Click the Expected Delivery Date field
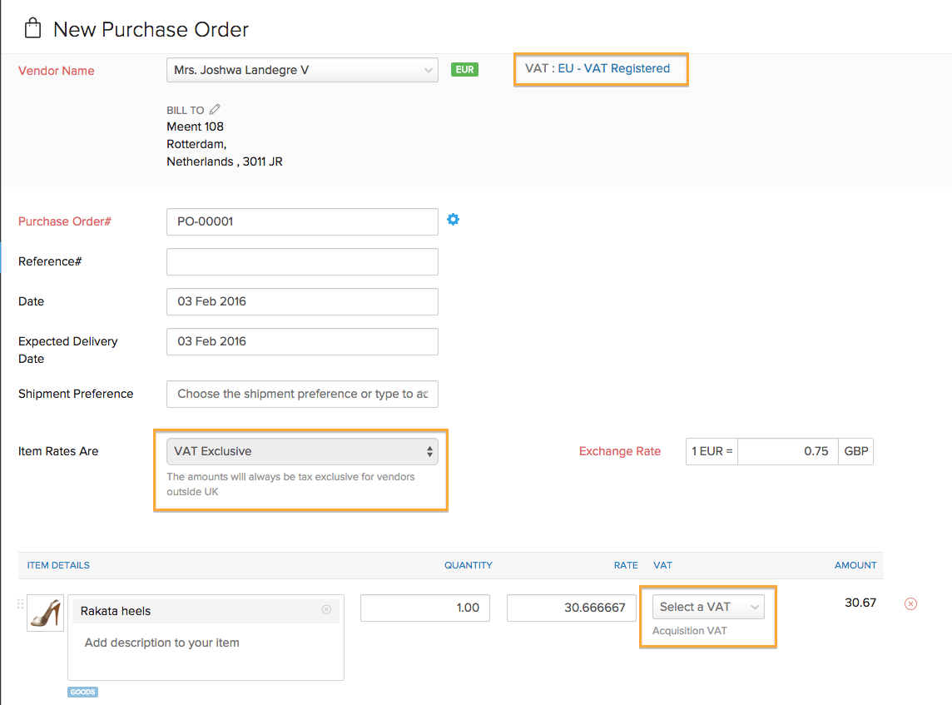The width and height of the screenshot is (952, 705). tap(302, 341)
